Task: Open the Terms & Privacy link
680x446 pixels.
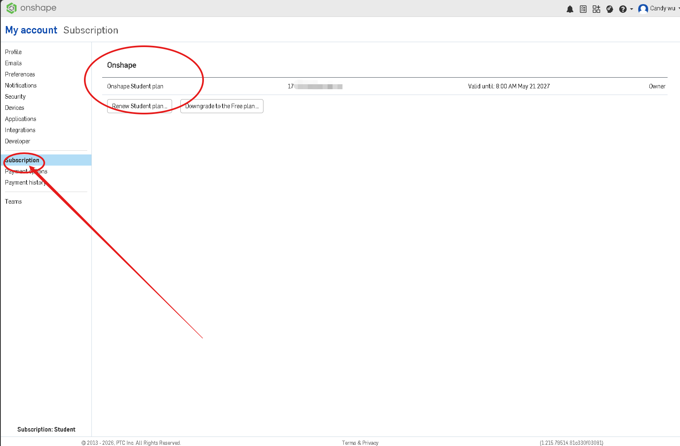Action: pyautogui.click(x=360, y=443)
